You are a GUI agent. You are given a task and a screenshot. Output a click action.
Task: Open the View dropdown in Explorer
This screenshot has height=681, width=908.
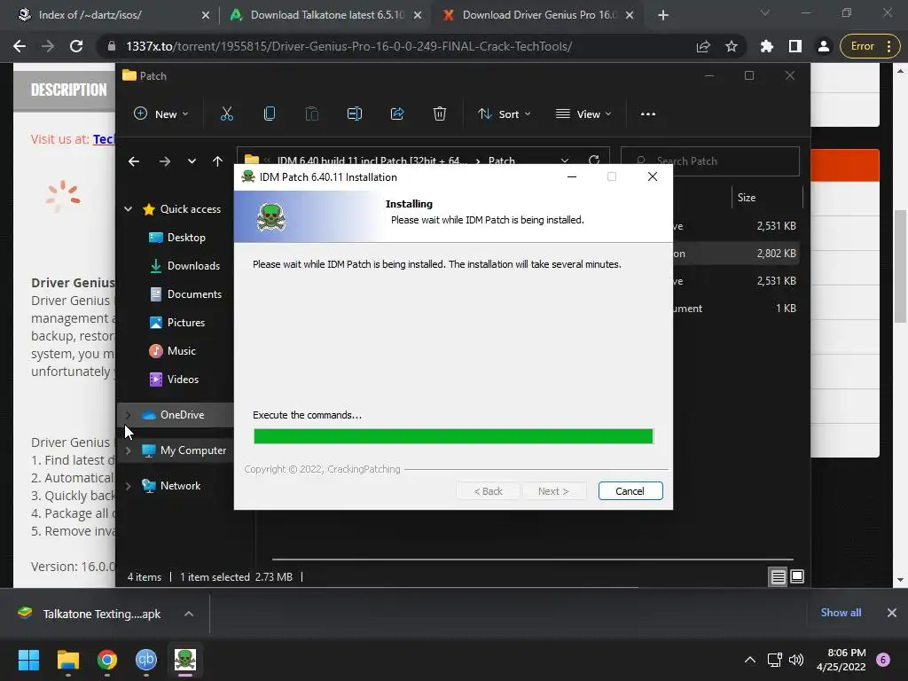tap(583, 114)
